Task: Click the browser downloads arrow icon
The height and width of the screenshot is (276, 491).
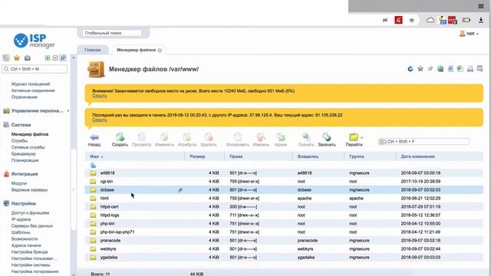Action: [x=481, y=21]
